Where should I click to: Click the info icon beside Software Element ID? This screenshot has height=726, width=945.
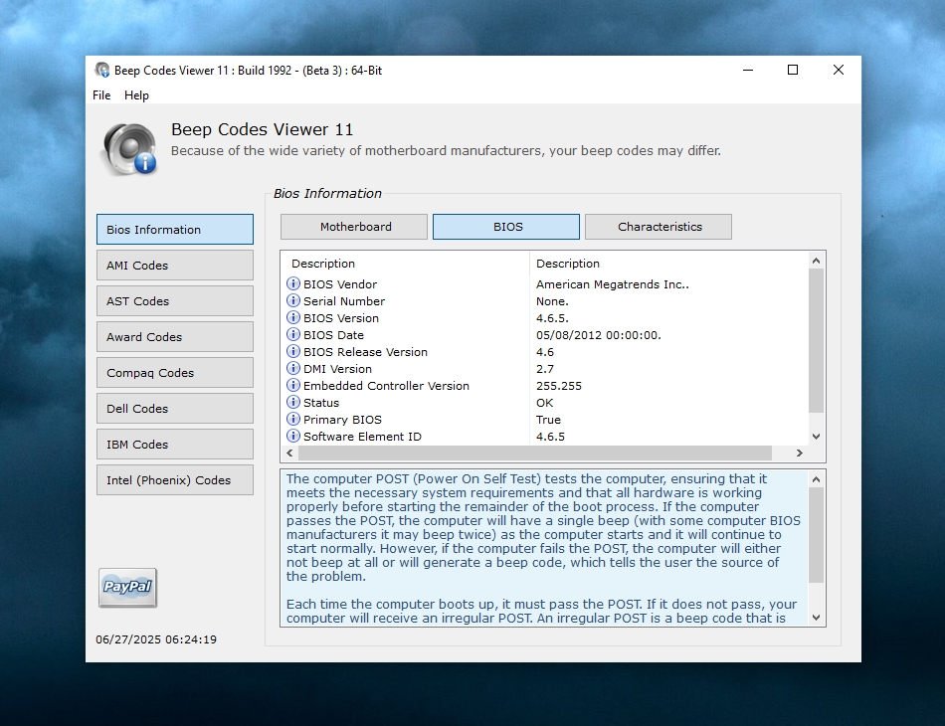292,436
